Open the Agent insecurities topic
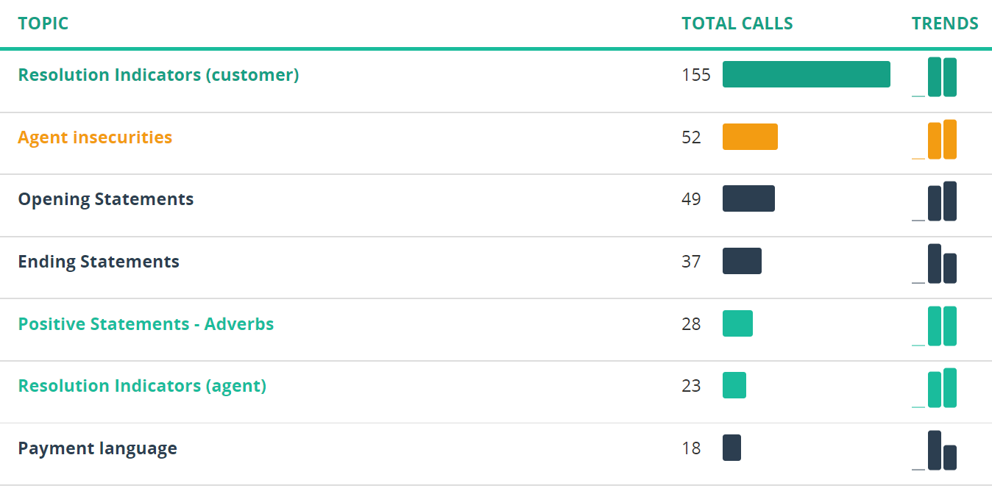Image resolution: width=992 pixels, height=491 pixels. point(95,137)
